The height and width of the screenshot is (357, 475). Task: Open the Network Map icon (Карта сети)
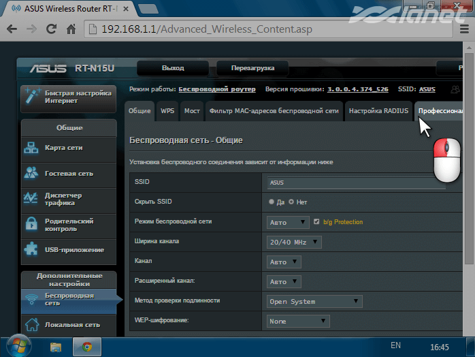pos(31,148)
